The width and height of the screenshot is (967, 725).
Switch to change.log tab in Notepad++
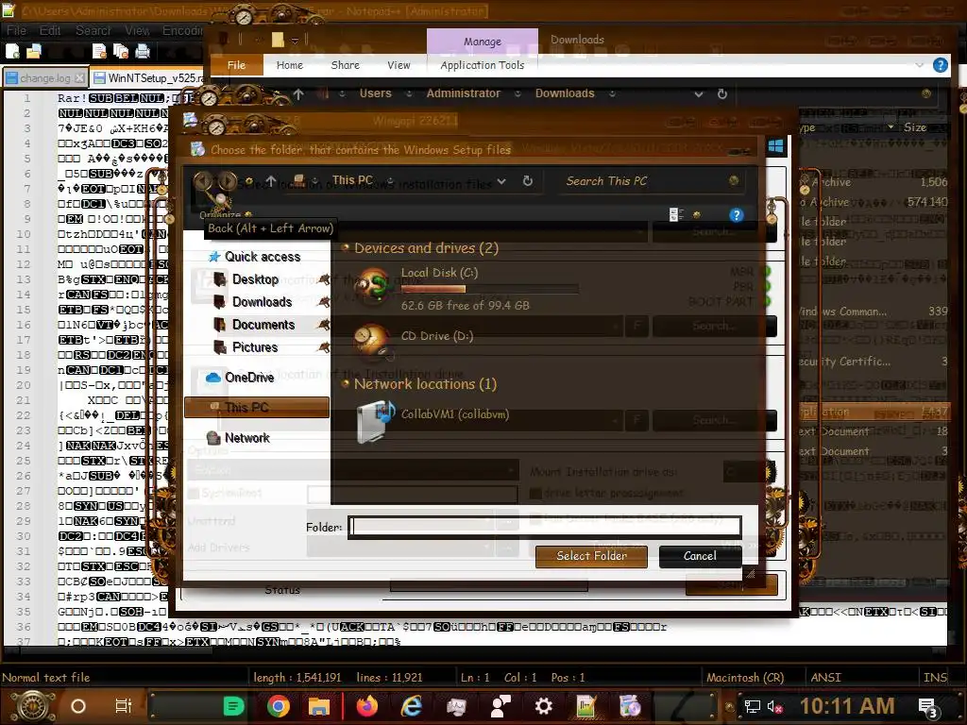(44, 78)
